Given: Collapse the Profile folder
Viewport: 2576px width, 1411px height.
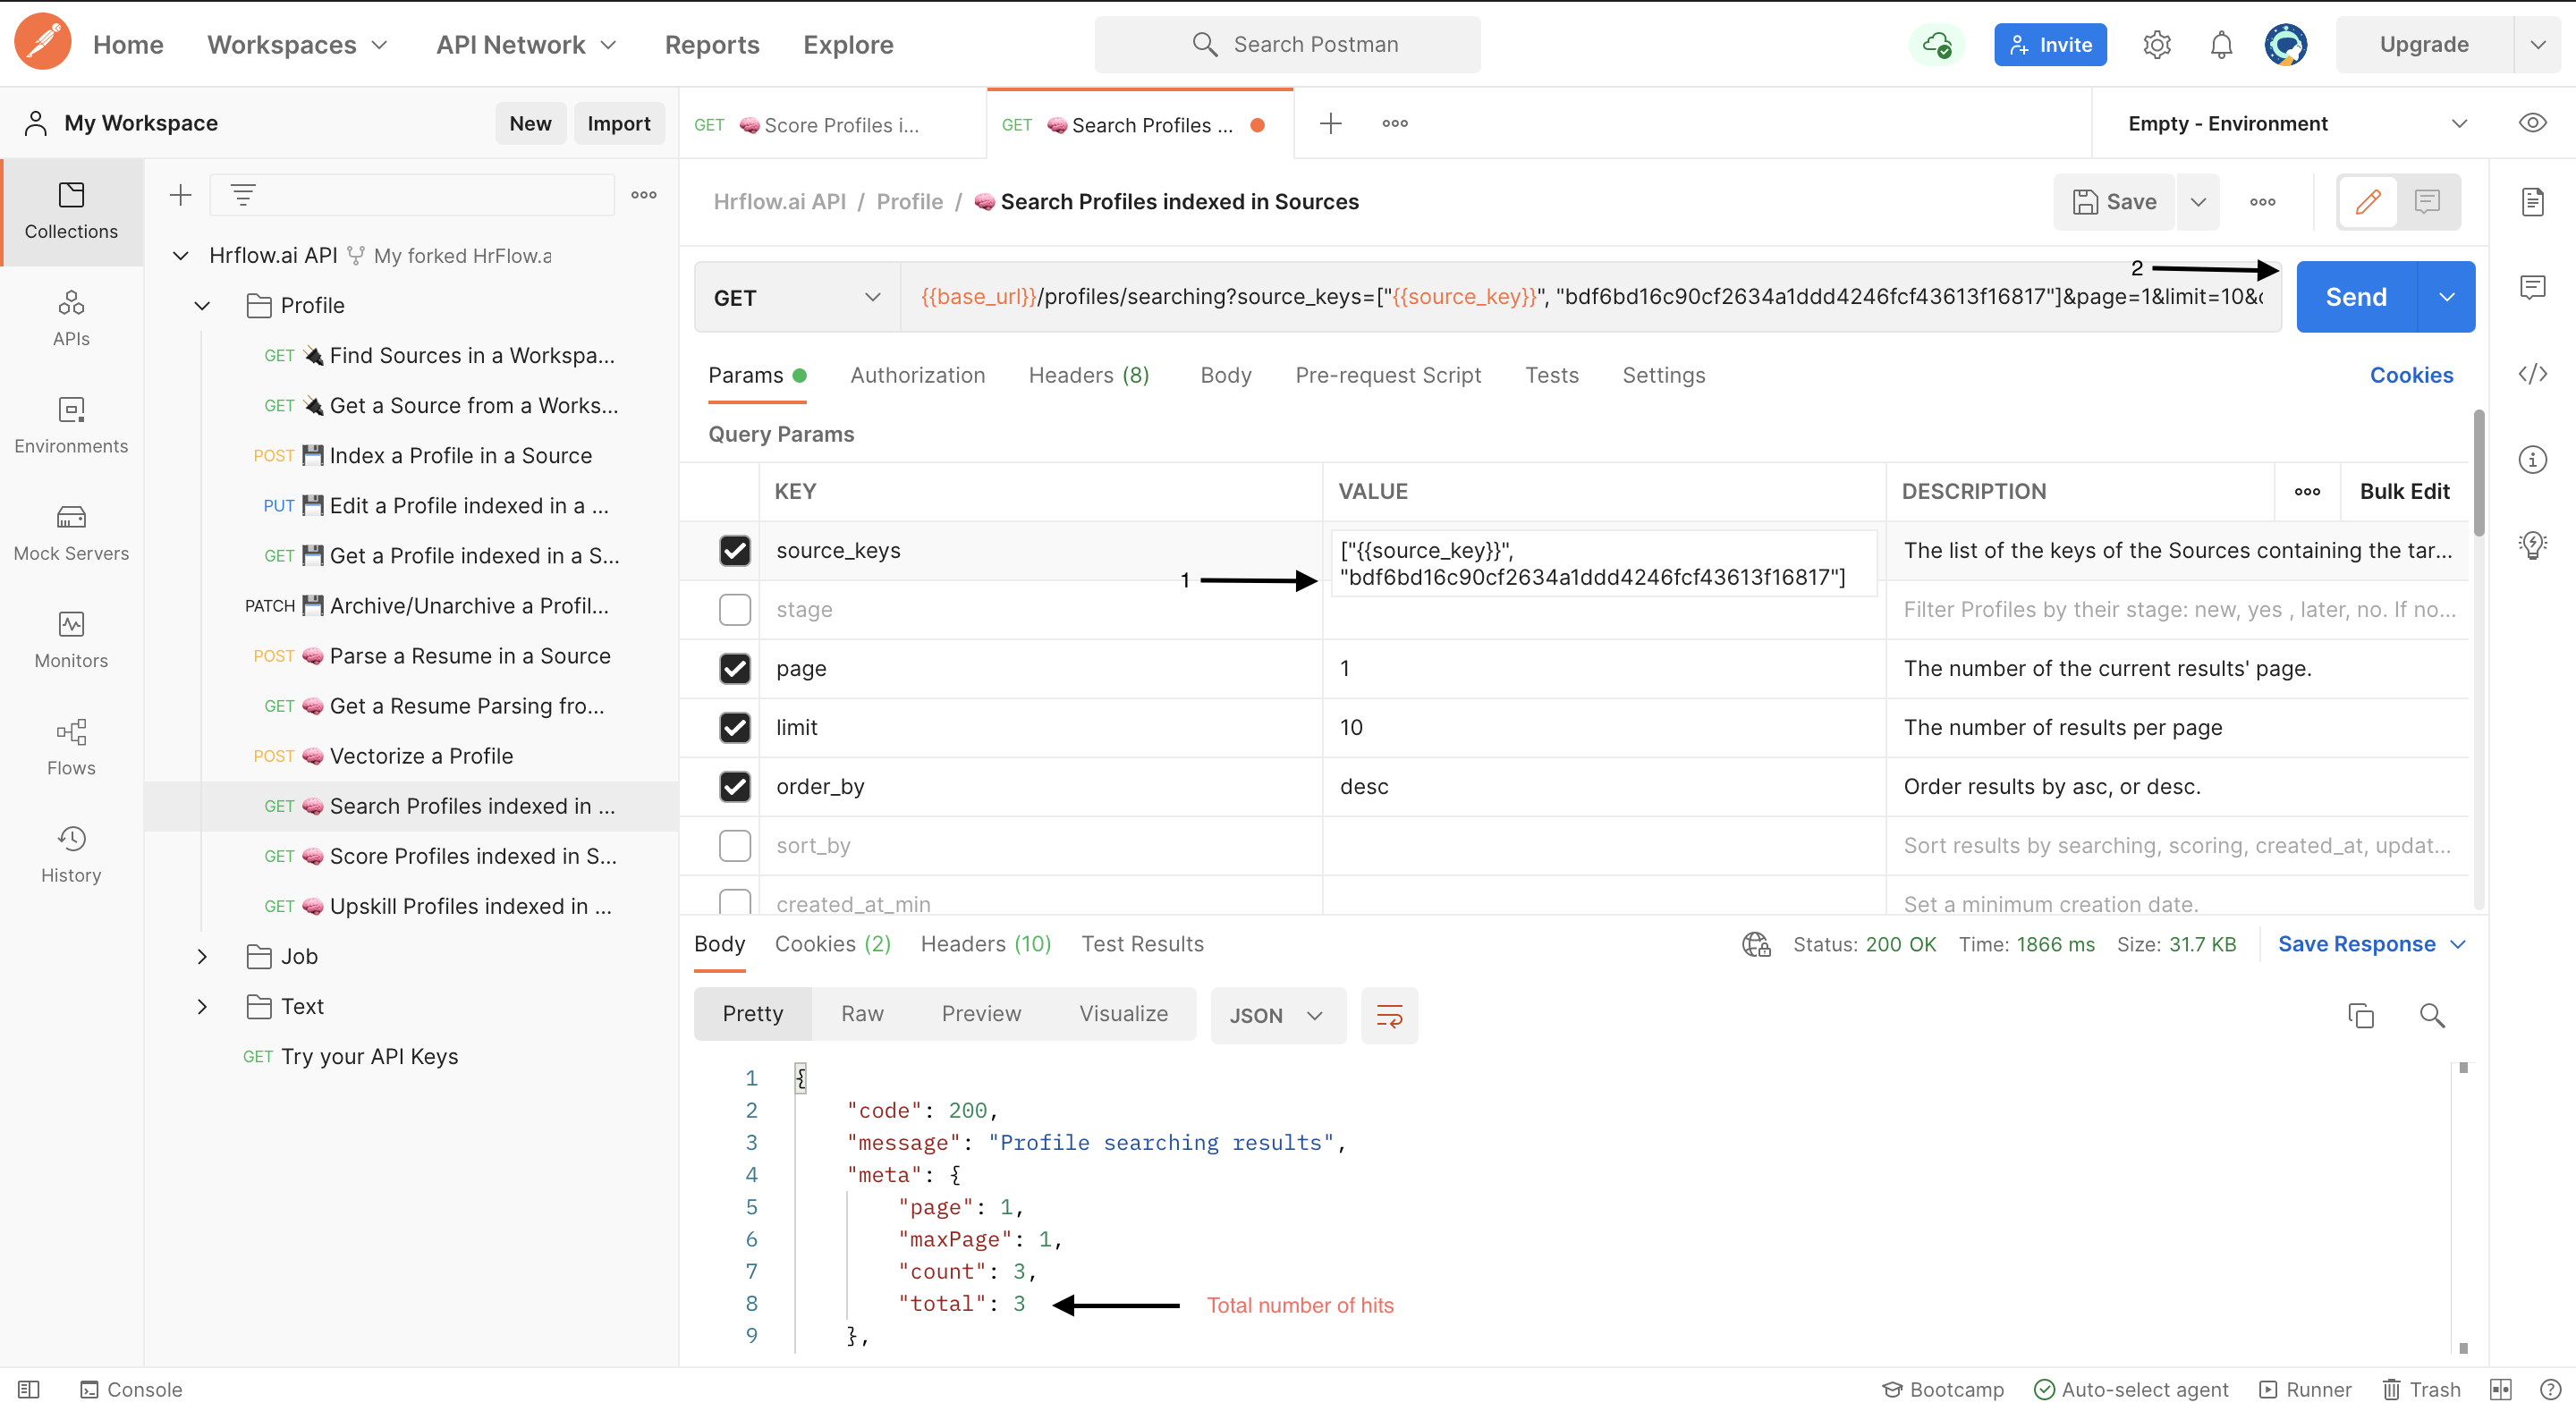Looking at the screenshot, I should [x=202, y=305].
